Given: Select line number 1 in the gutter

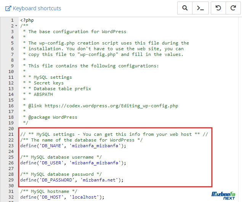Looking at the screenshot, I should point(12,20).
